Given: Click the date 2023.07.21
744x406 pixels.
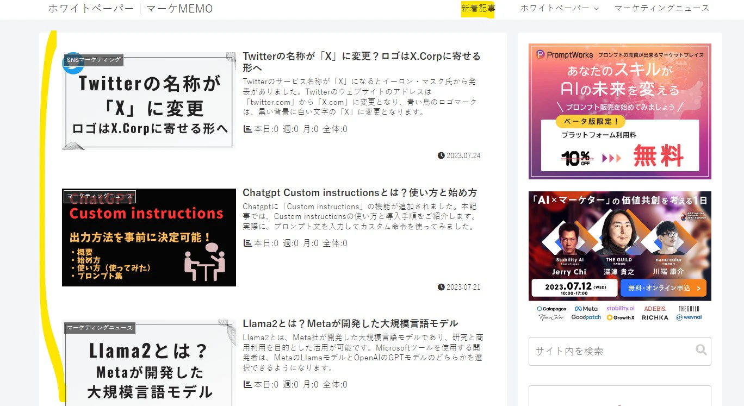Looking at the screenshot, I should coord(463,287).
